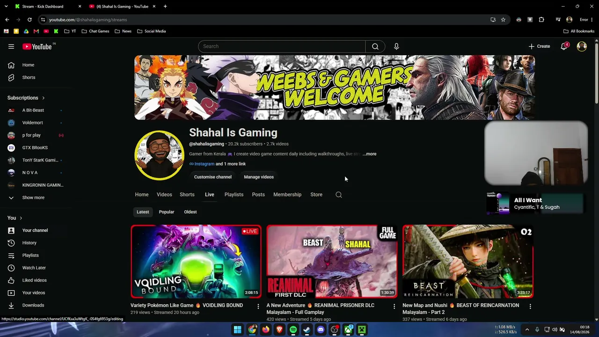Viewport: 599px width, 337px height.
Task: Go back to the previous page
Action: point(7,20)
